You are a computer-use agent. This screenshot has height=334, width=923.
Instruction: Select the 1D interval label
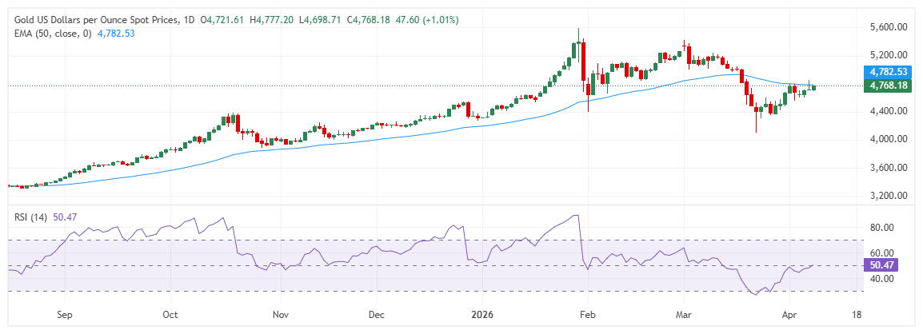(x=190, y=20)
